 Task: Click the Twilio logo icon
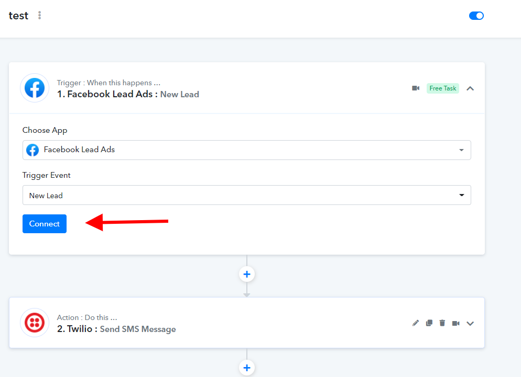tap(35, 323)
